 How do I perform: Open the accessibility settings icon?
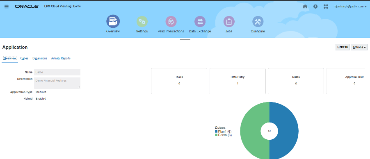(315, 7)
